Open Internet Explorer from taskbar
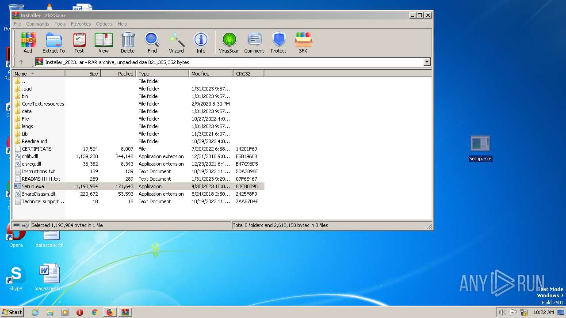This screenshot has height=318, width=566. coord(35,312)
